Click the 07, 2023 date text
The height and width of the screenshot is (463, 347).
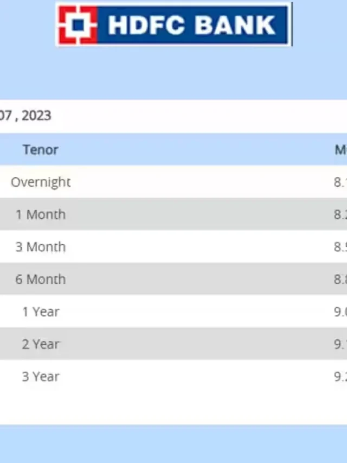(25, 116)
